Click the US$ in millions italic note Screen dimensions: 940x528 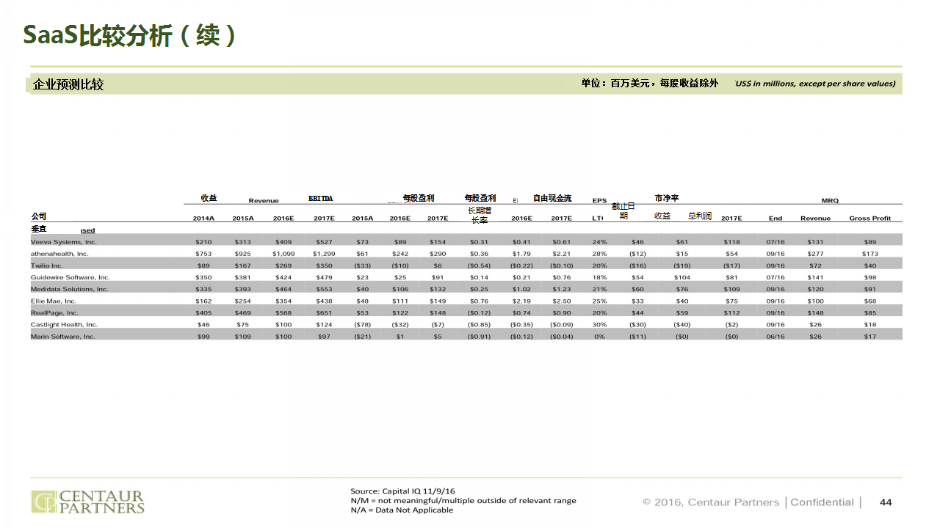(815, 84)
